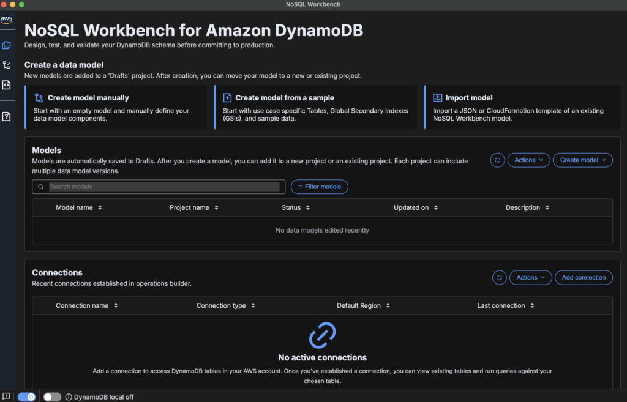Click the Add connection button
This screenshot has width=627, height=402.
[x=584, y=278]
